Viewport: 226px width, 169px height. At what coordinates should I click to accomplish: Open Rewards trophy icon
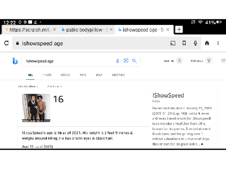209,61
